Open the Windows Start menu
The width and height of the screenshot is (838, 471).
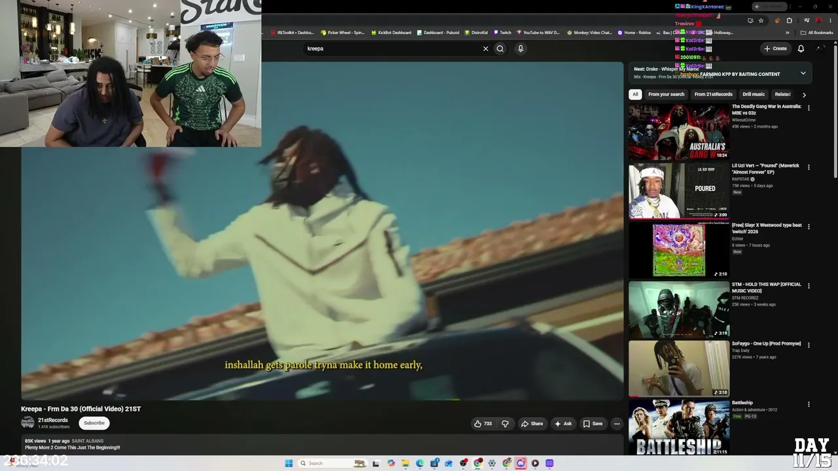point(289,463)
